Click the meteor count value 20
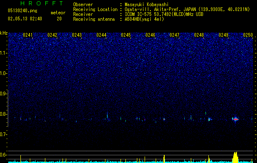 pyautogui.click(x=59, y=19)
